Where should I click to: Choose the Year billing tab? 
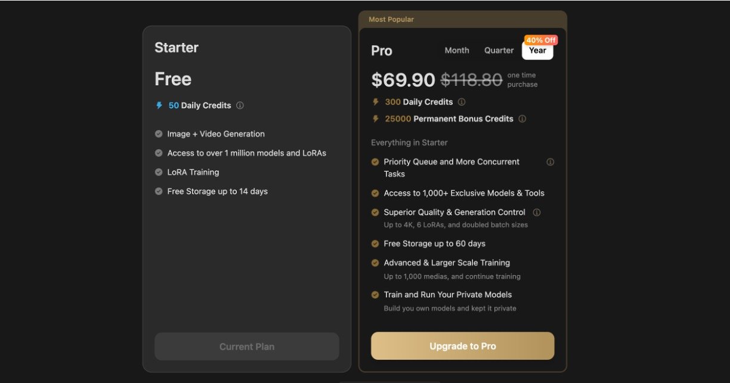(537, 51)
